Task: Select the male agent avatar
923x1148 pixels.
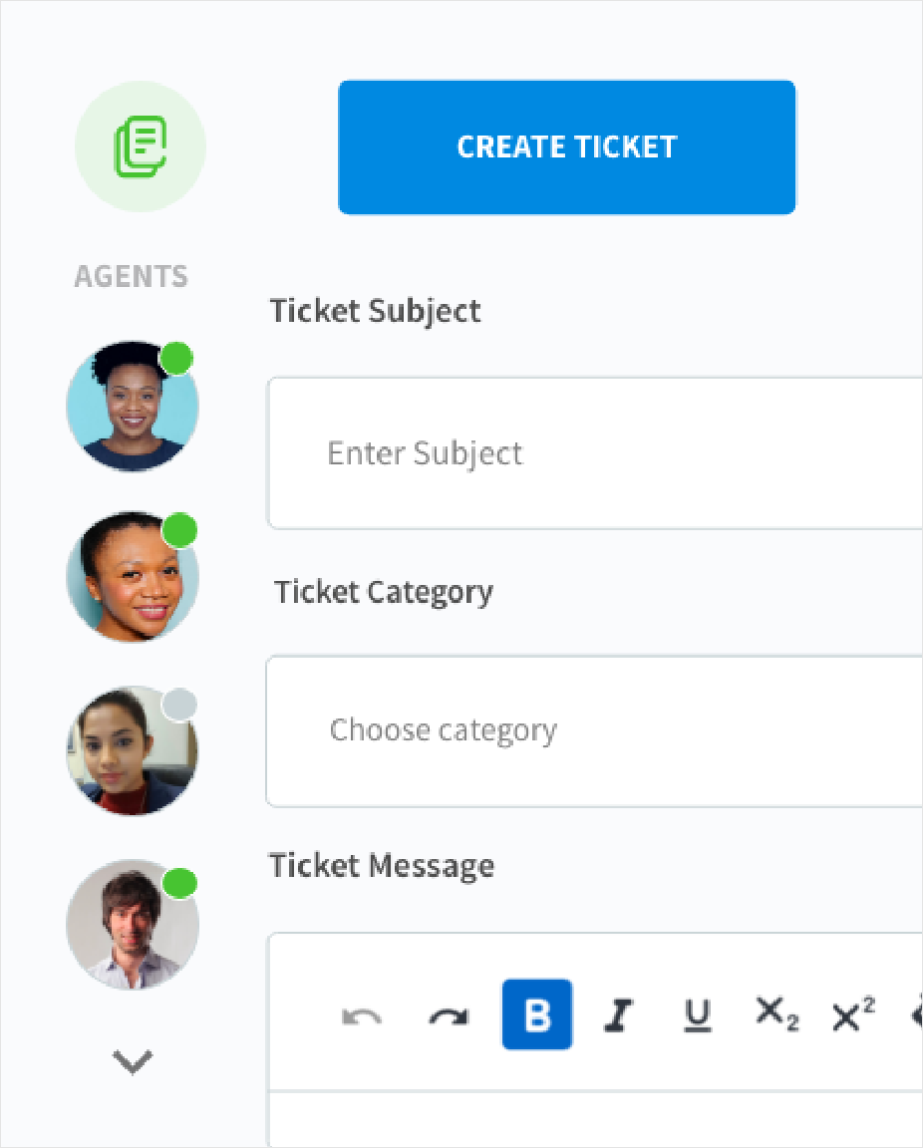Action: (x=133, y=925)
